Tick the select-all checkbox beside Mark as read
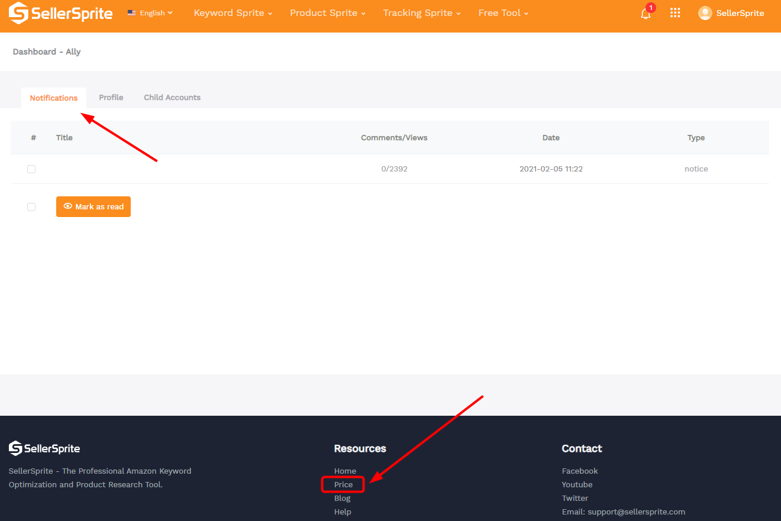Screen dimensions: 781x521 pos(31,207)
